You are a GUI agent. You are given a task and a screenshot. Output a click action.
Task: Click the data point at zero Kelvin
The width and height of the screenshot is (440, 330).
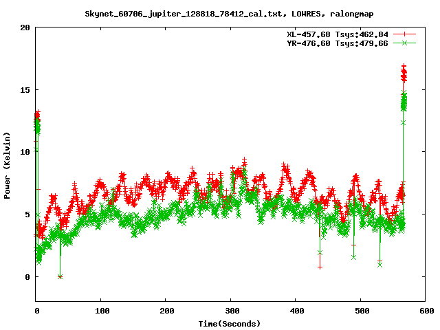60,277
